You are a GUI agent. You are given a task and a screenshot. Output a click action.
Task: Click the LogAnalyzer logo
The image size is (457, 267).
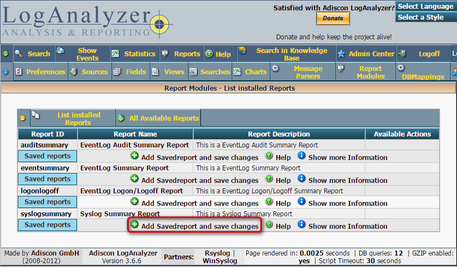87,22
